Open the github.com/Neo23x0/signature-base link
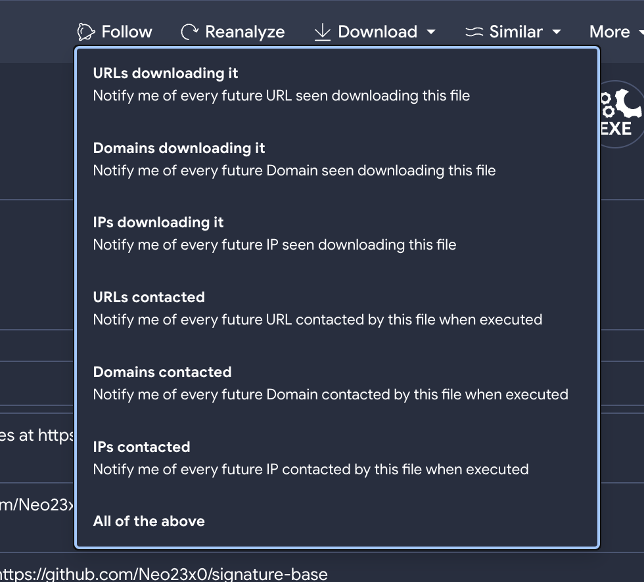 tap(164, 574)
